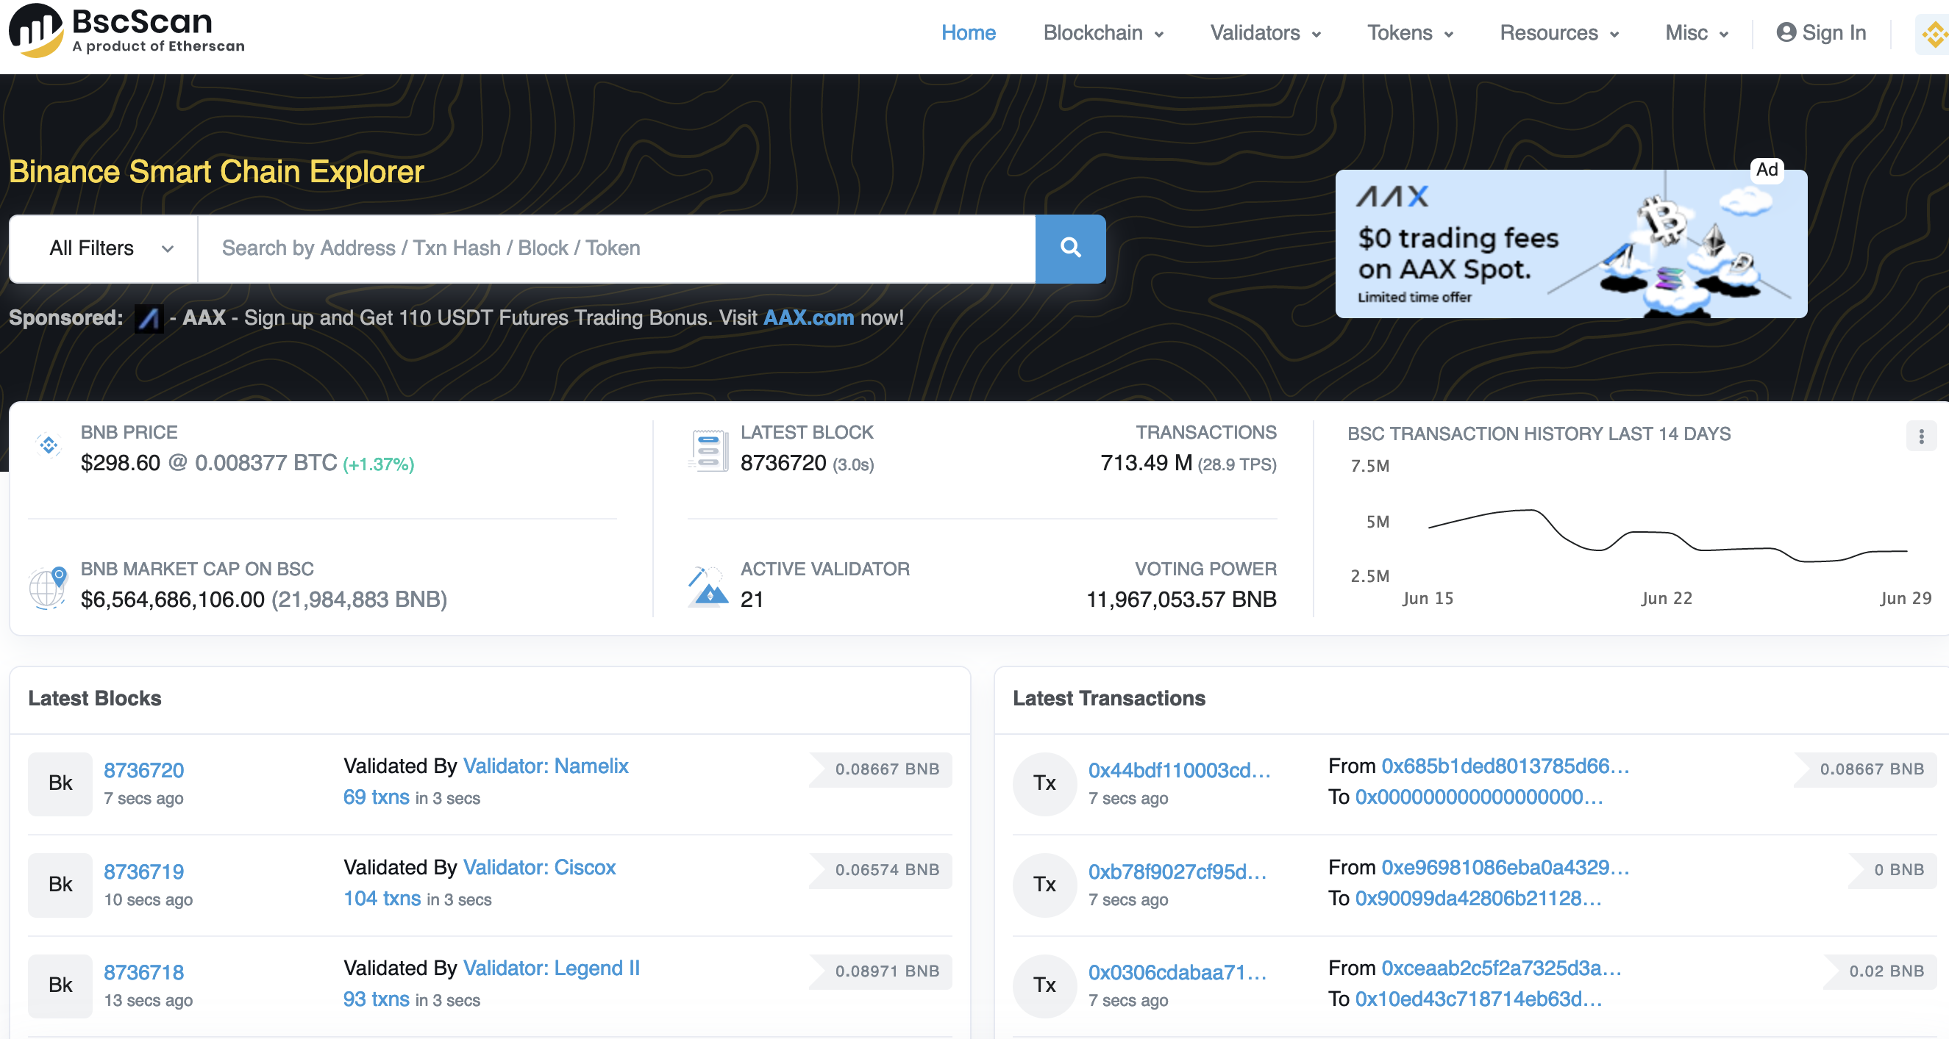Click the BNB price coin icon

[x=49, y=446]
